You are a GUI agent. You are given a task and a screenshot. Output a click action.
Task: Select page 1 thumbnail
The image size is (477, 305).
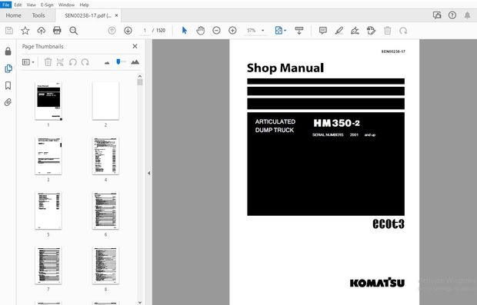pos(48,101)
